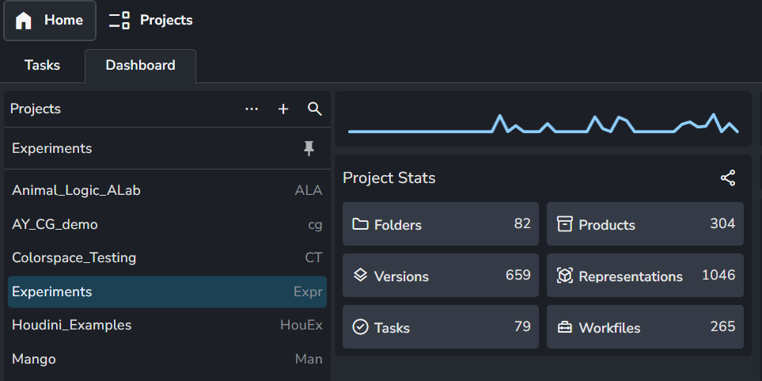Switch to the Tasks tab
The height and width of the screenshot is (381, 762).
point(42,65)
